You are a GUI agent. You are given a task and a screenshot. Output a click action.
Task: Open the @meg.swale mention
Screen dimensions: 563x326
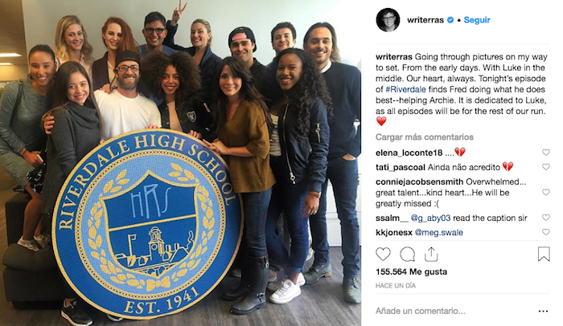click(439, 233)
